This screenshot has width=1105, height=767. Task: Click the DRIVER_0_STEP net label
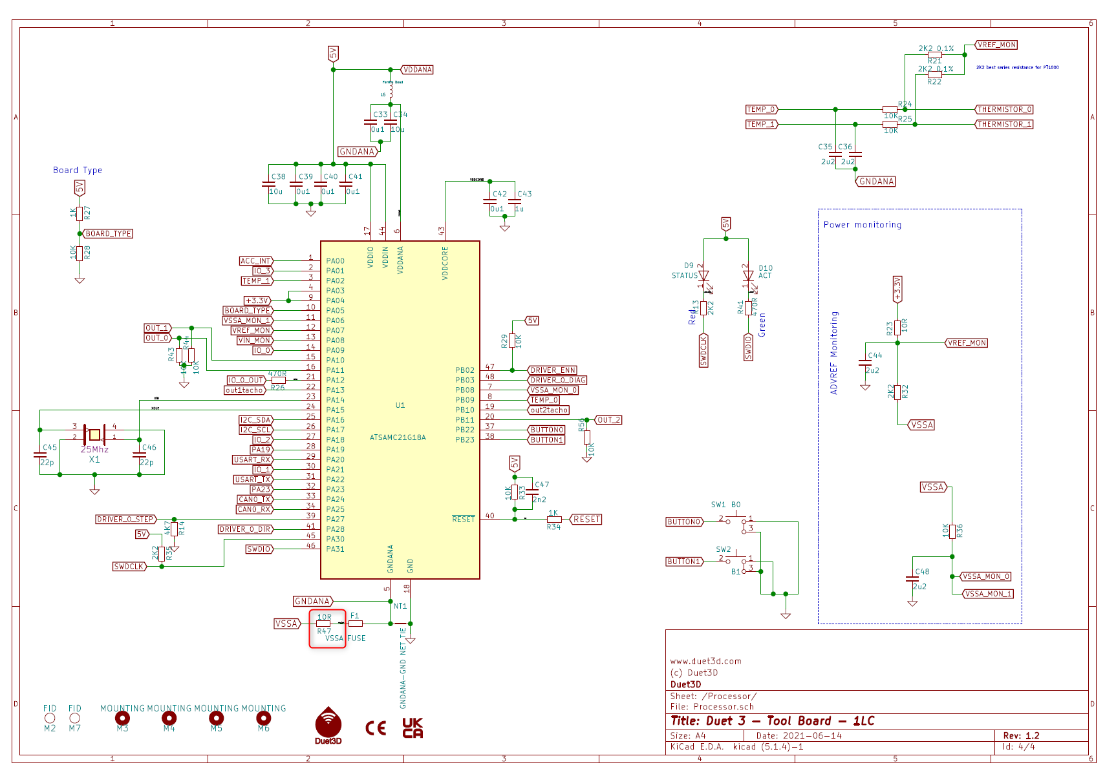tap(126, 519)
